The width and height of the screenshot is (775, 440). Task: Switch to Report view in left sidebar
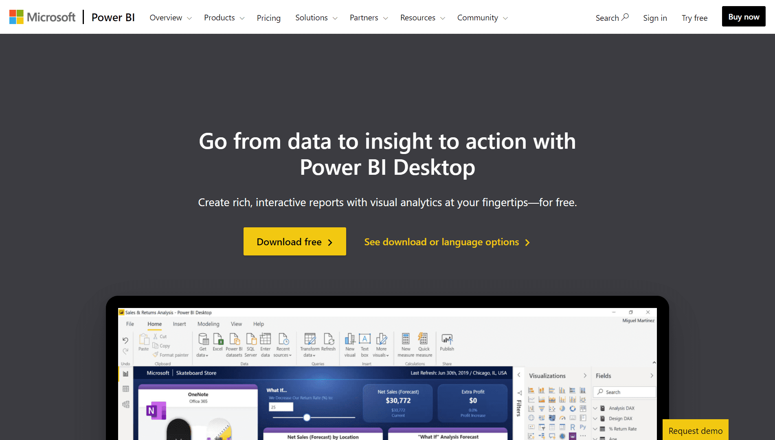125,374
